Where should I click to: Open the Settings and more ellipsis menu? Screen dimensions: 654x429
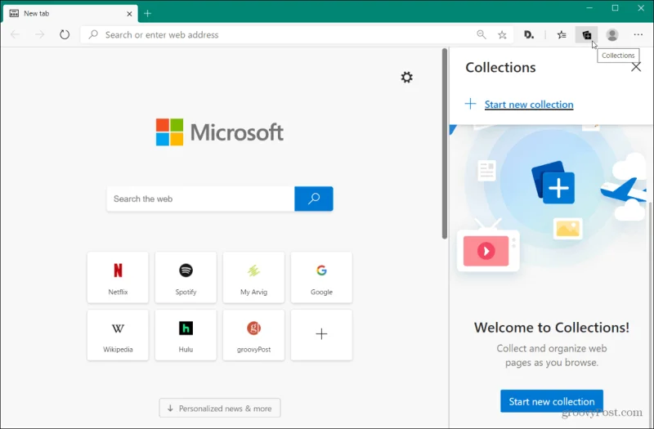pos(638,34)
